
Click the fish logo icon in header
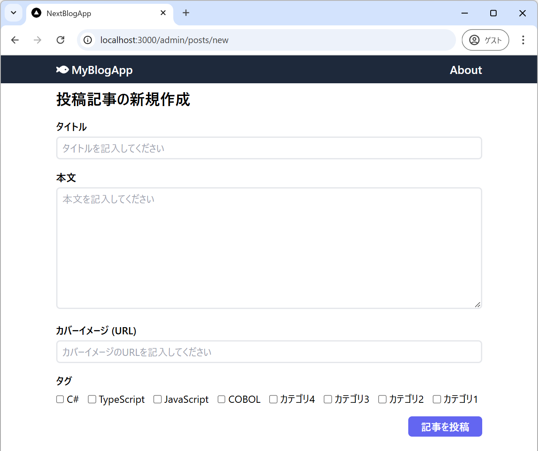[62, 70]
